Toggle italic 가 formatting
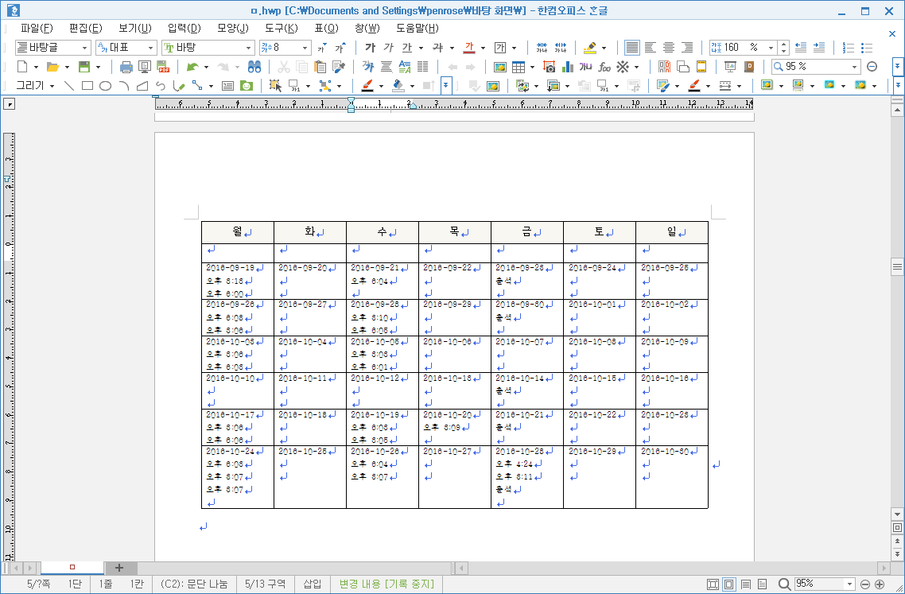This screenshot has height=594, width=905. pyautogui.click(x=388, y=48)
